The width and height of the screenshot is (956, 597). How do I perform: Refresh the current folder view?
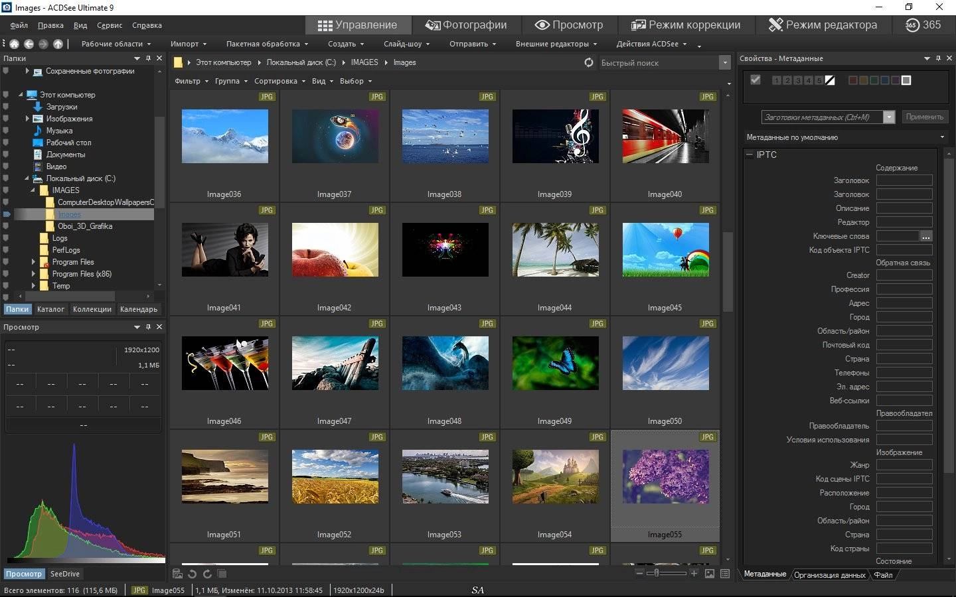[x=588, y=62]
